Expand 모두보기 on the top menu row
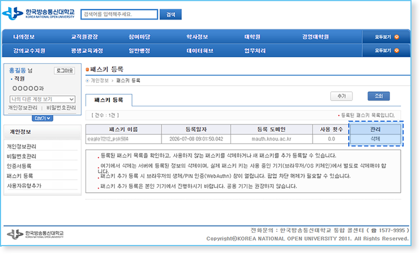The image size is (420, 254). 387,37
